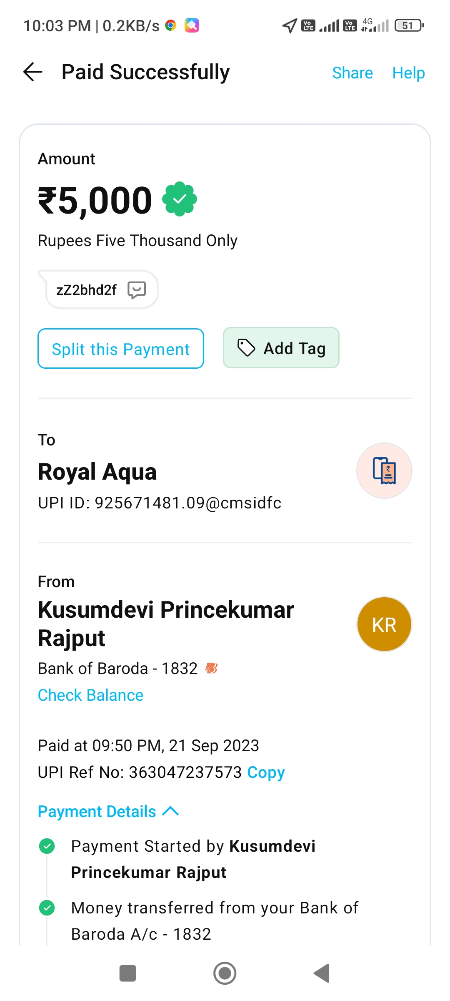Open Help from the header
Screen dimensions: 450x1001
[x=408, y=73]
